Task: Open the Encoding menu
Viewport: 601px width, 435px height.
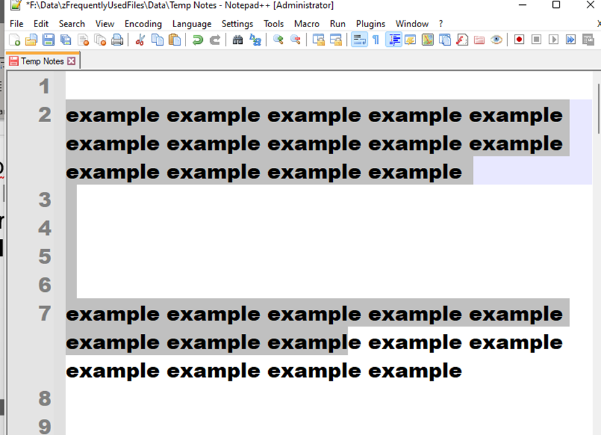Action: coord(143,23)
